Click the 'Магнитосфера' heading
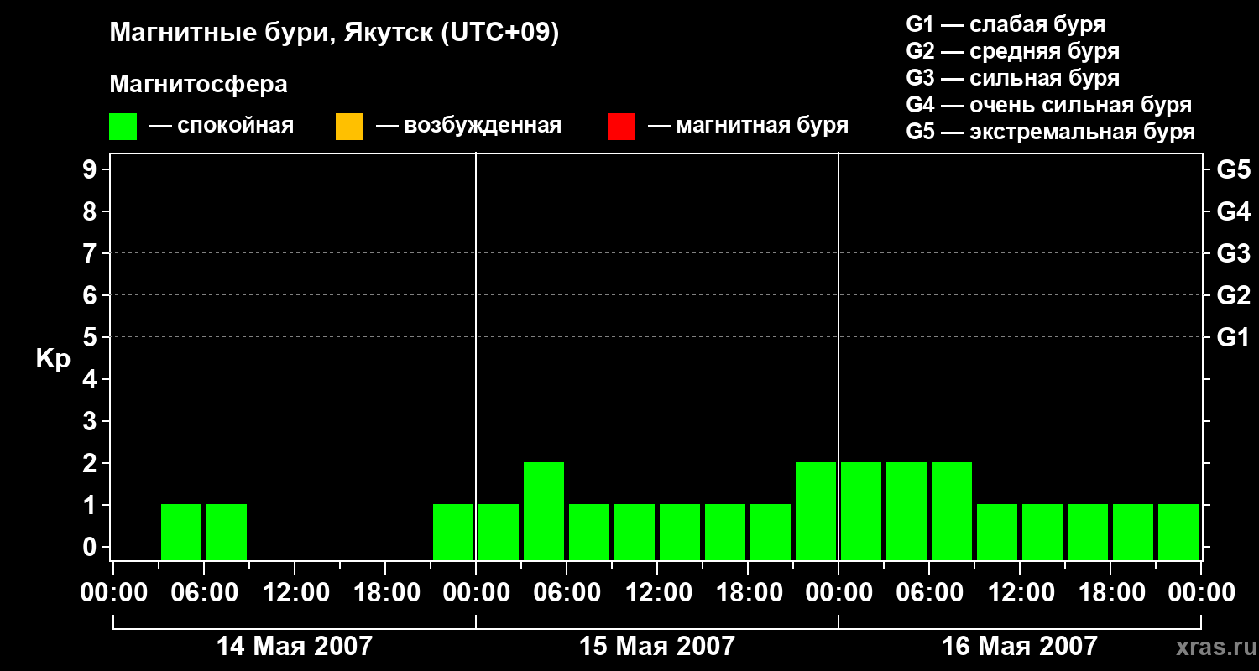1259x671 pixels. point(198,85)
